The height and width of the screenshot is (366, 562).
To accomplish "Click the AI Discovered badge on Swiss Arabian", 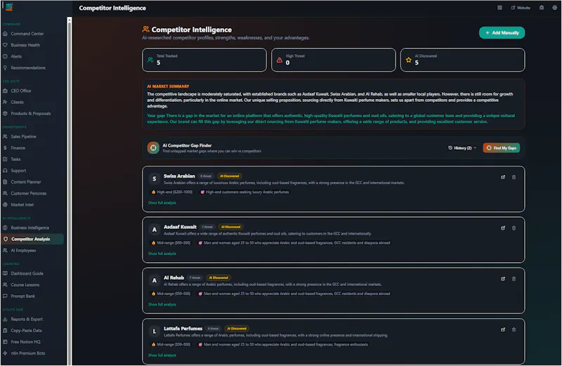I will (x=230, y=176).
